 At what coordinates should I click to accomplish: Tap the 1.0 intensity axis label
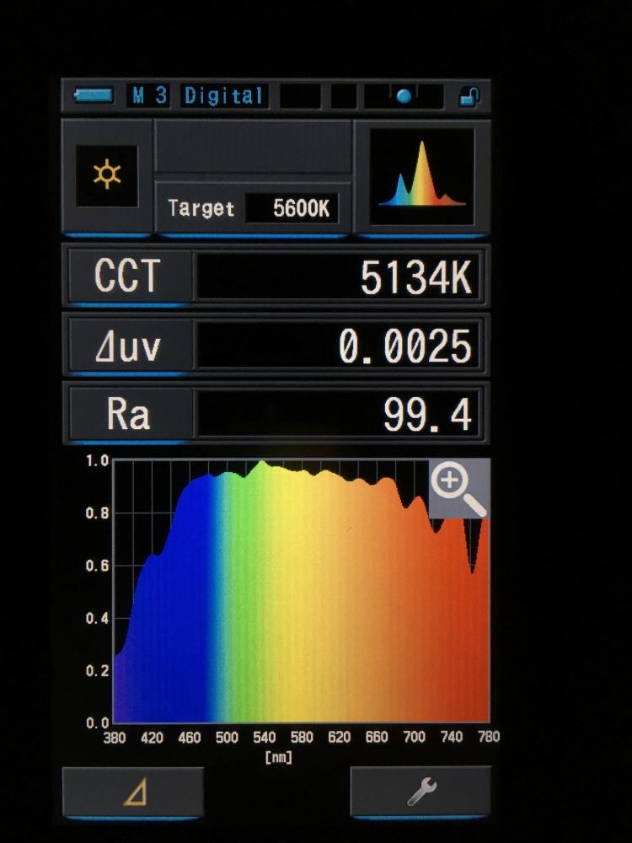pos(97,461)
